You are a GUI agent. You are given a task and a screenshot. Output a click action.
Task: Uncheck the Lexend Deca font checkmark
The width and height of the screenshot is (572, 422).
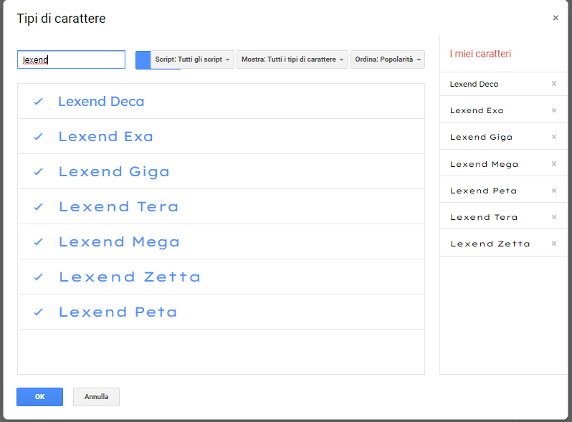click(39, 102)
